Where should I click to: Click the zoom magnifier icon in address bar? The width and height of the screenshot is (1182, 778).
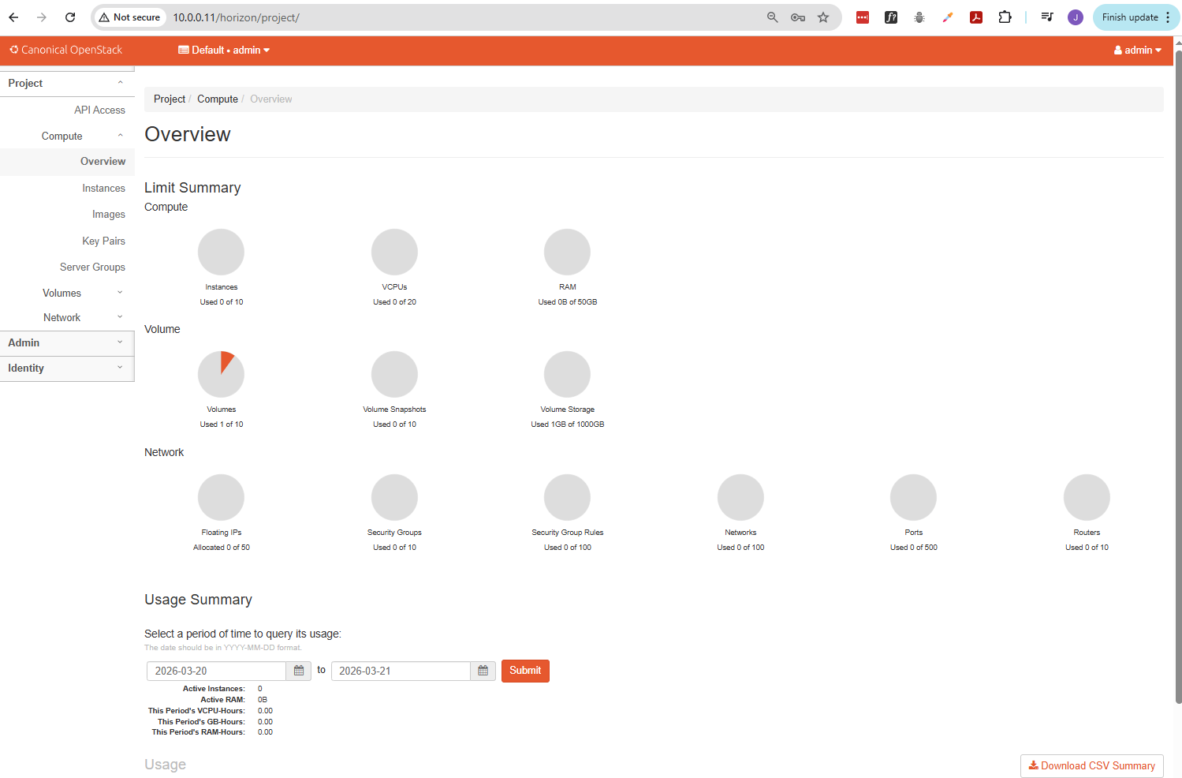(773, 17)
